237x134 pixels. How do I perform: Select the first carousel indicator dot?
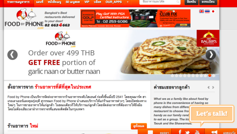172,75
